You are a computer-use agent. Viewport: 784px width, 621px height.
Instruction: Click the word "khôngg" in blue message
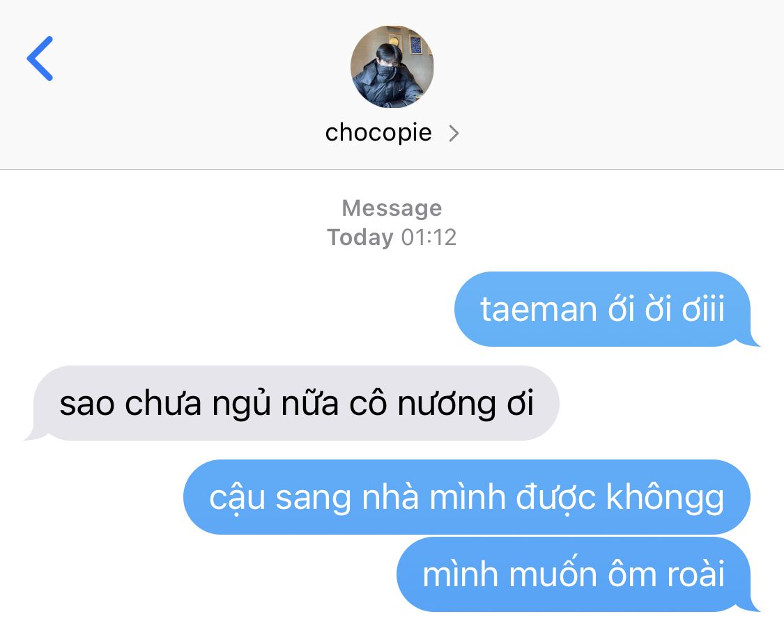665,498
